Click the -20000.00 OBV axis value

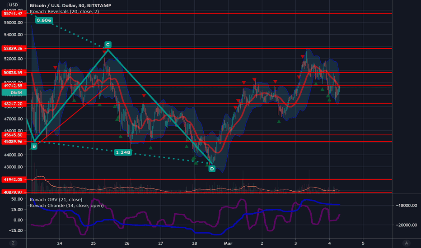[x=406, y=225]
